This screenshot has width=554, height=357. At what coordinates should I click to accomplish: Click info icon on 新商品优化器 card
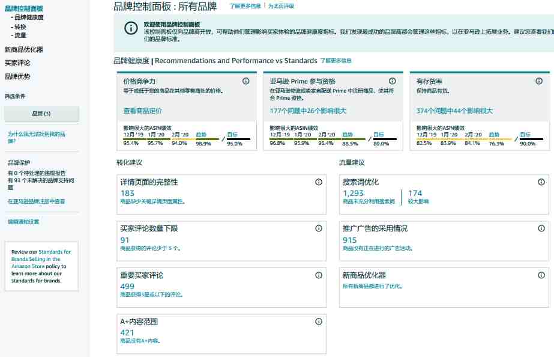[541, 275]
